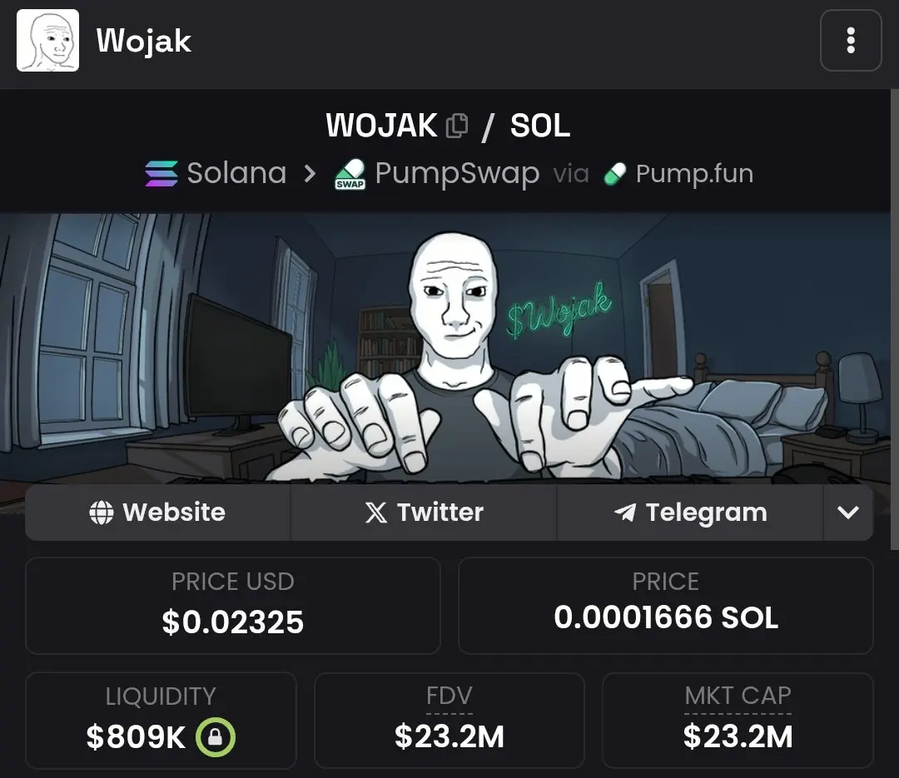Open the three-dot options menu
This screenshot has height=778, width=899.
(x=850, y=40)
